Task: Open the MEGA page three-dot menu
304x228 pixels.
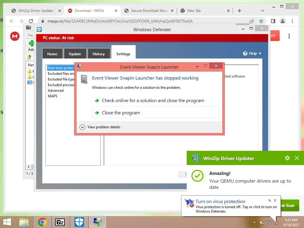Action: click(289, 36)
